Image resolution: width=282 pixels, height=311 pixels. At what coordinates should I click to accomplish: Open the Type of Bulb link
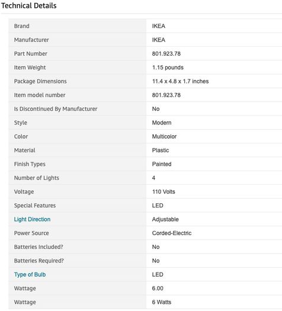[x=30, y=274]
